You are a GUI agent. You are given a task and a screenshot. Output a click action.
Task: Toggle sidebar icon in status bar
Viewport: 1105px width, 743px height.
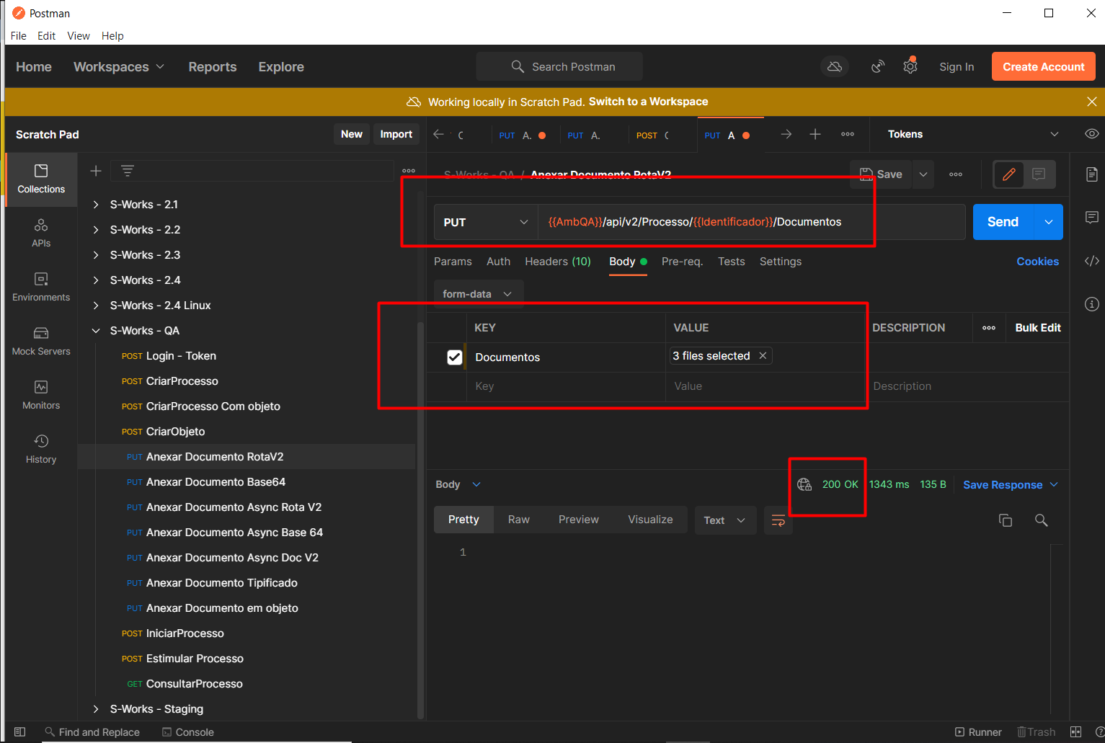point(19,732)
